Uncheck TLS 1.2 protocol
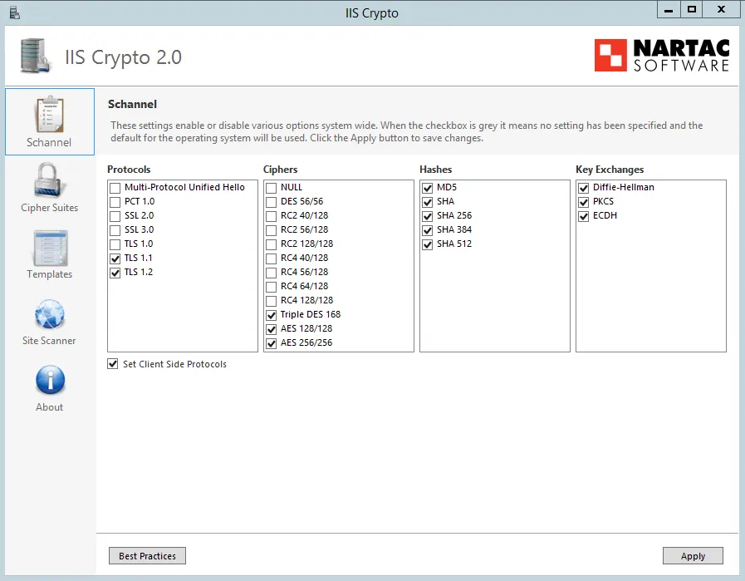The height and width of the screenshot is (581, 745). [115, 273]
